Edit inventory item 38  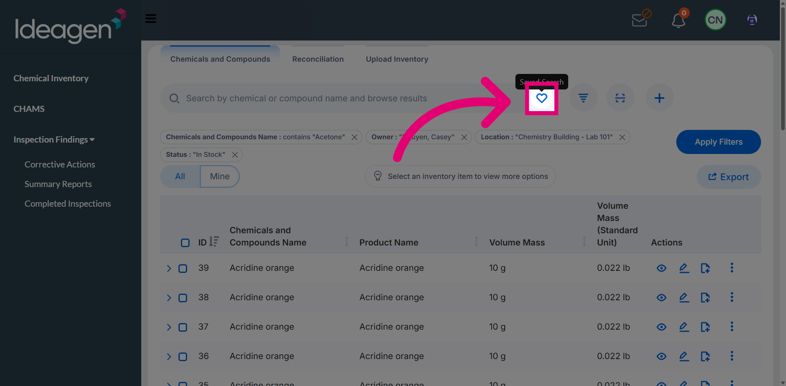[684, 298]
